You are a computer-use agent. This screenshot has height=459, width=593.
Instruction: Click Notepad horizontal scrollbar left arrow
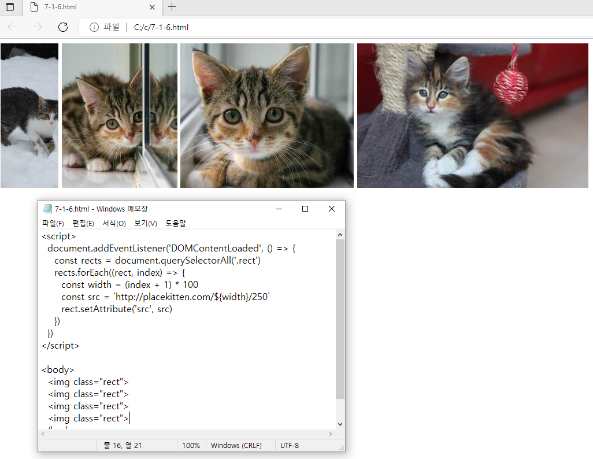click(x=43, y=434)
